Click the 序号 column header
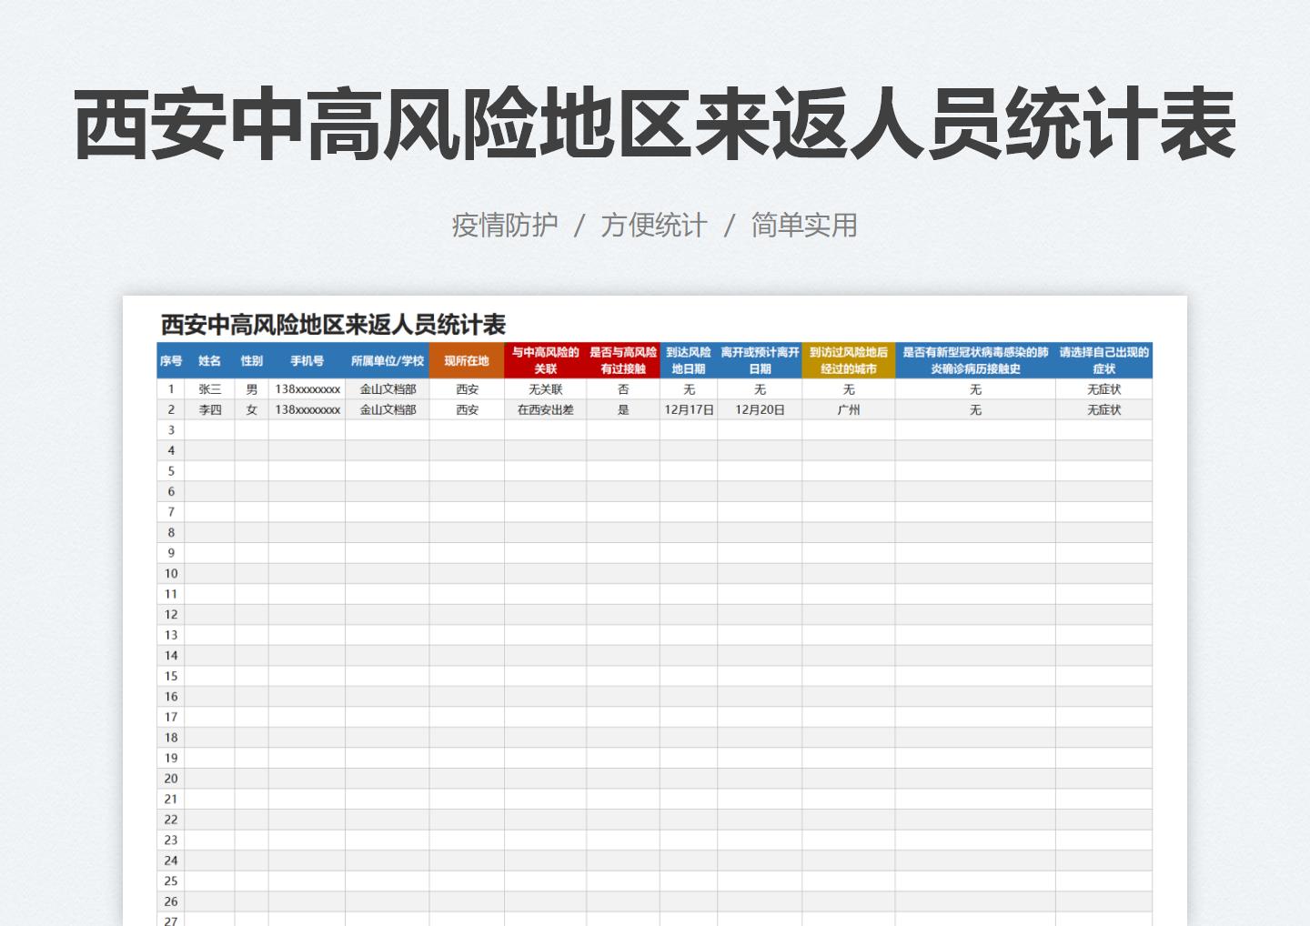 (x=170, y=359)
